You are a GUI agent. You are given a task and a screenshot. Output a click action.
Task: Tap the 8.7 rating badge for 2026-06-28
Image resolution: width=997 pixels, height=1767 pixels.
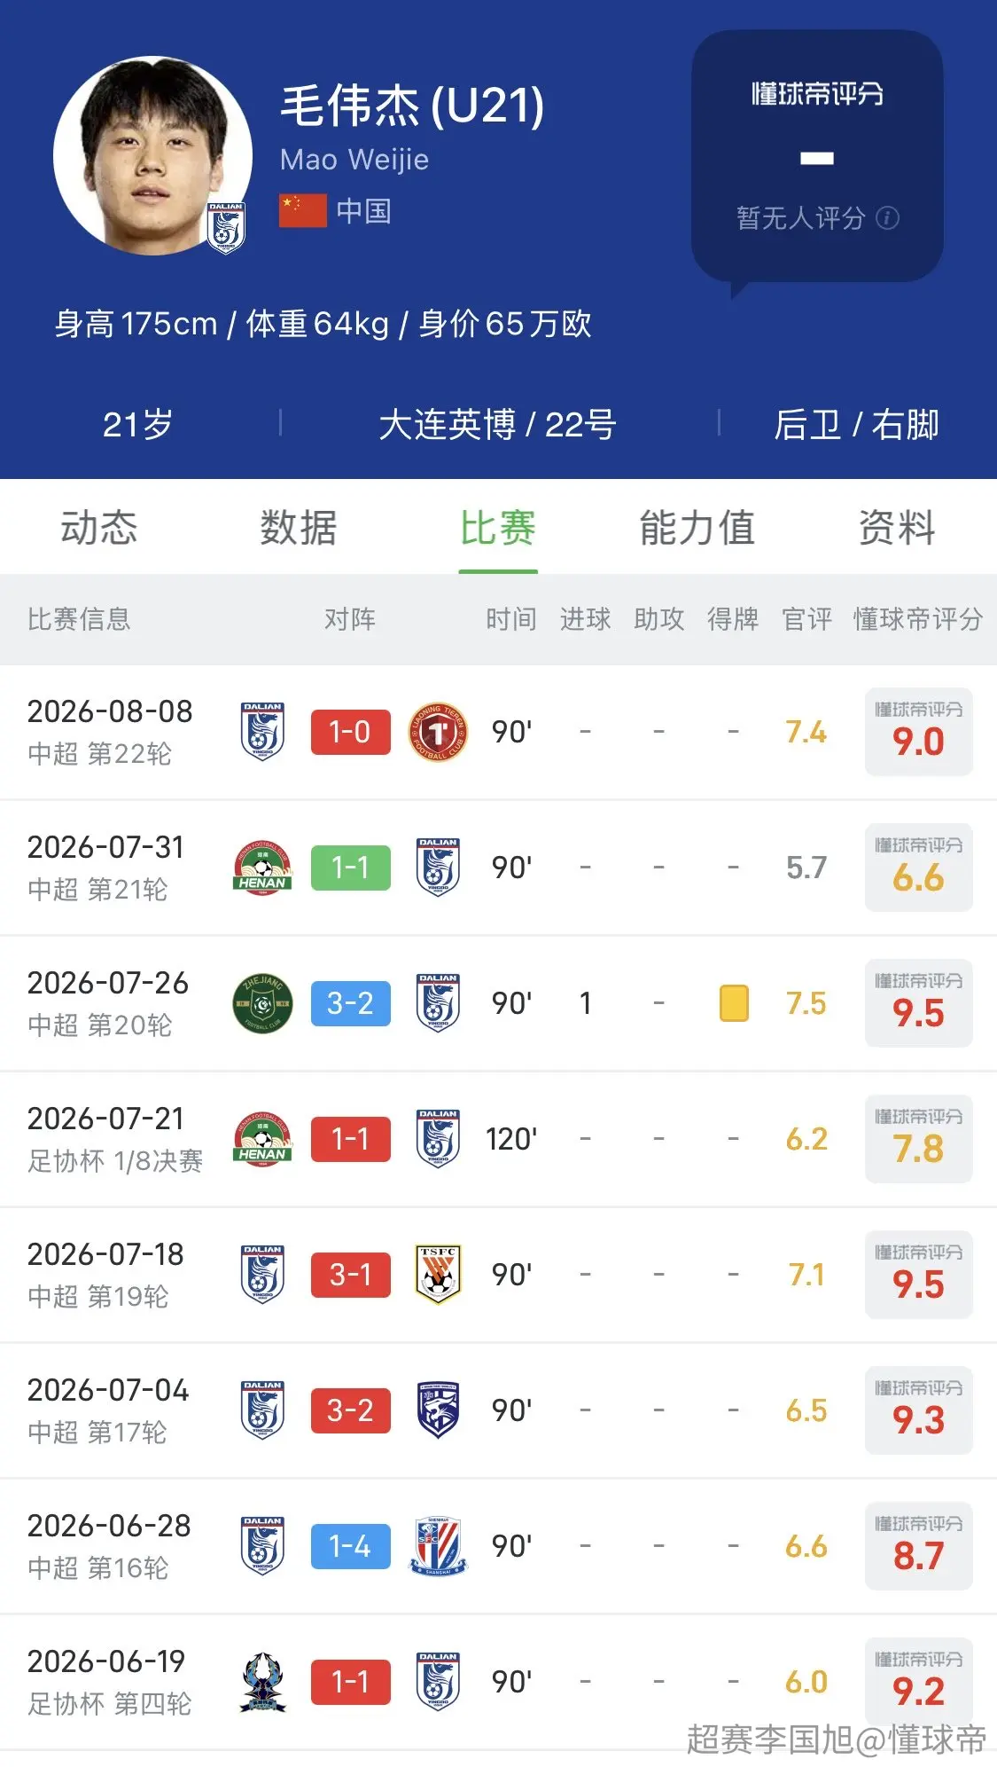(918, 1546)
